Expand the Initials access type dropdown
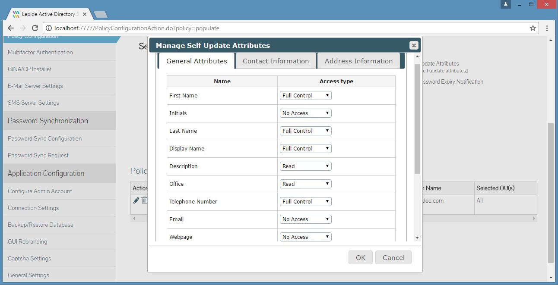The width and height of the screenshot is (558, 285). pos(305,113)
